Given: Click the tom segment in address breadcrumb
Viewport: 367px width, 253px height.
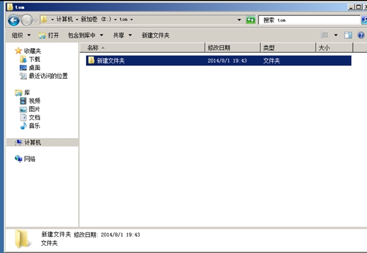Looking at the screenshot, I should pyautogui.click(x=124, y=19).
